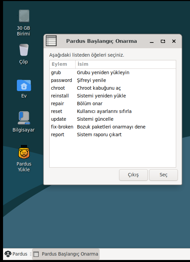
Task: Open the Pardus start menu in taskbar
Action: tap(16, 254)
